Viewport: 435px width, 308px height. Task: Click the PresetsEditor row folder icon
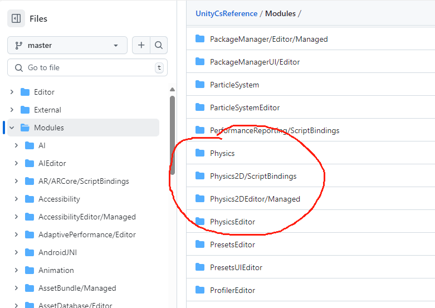(x=200, y=244)
